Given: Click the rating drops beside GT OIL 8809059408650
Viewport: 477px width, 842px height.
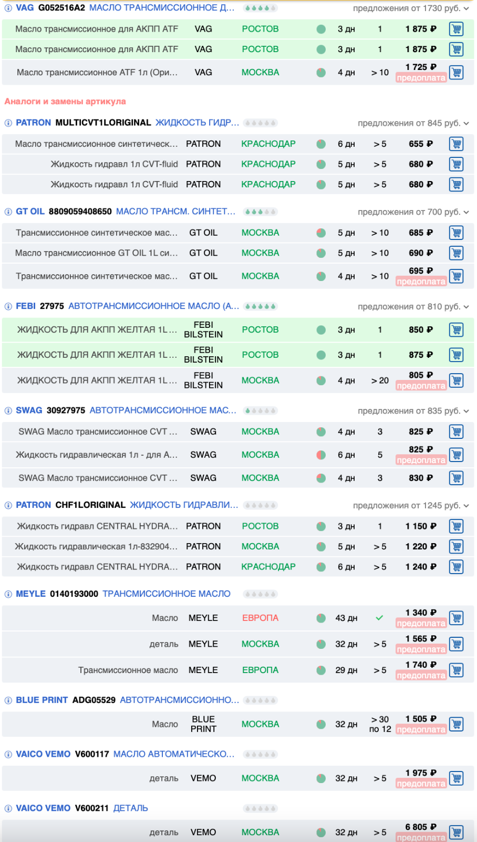Looking at the screenshot, I should 261,212.
